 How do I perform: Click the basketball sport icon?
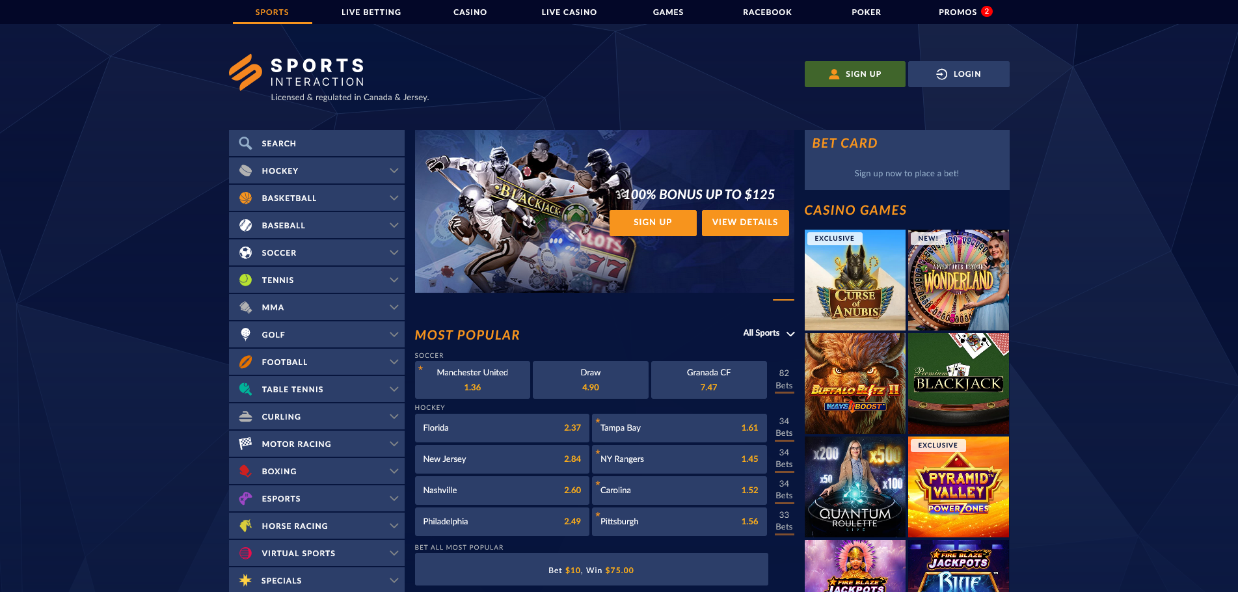click(245, 198)
